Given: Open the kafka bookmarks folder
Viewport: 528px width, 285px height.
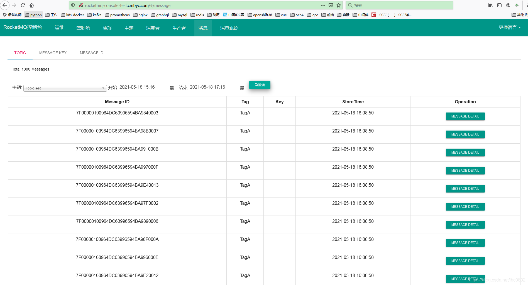Looking at the screenshot, I should pos(94,15).
